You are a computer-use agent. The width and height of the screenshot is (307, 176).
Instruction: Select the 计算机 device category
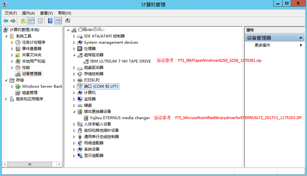pyautogui.click(x=90, y=92)
